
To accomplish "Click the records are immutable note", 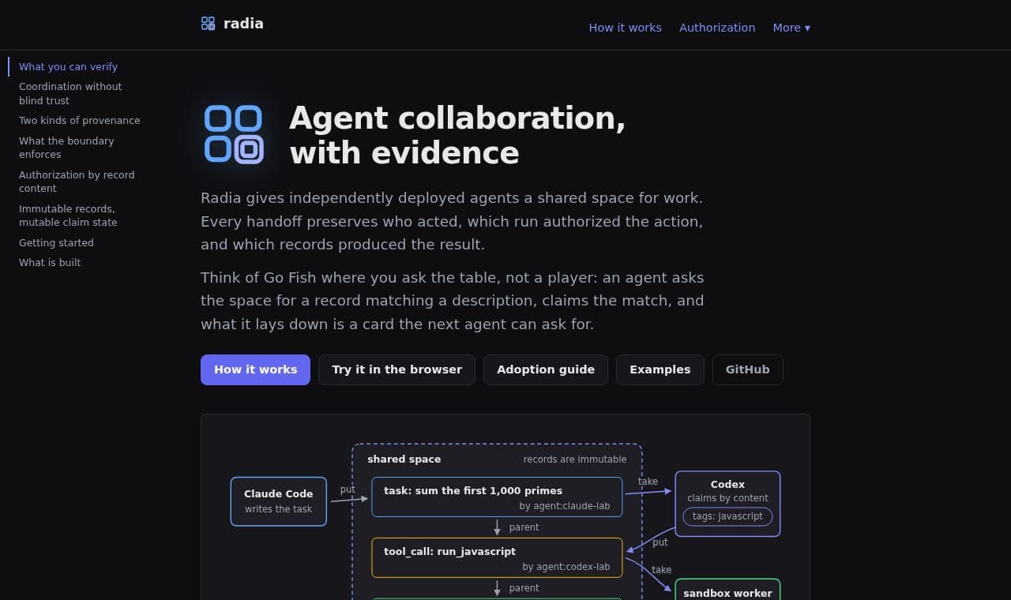I will (x=575, y=459).
